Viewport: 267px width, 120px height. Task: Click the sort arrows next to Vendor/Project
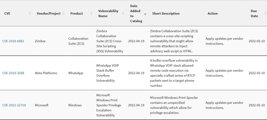pos(64,14)
